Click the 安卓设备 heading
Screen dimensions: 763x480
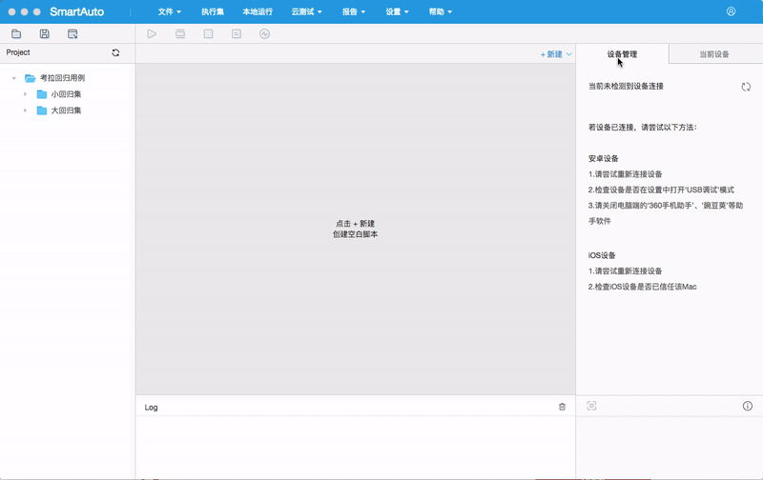pos(604,158)
